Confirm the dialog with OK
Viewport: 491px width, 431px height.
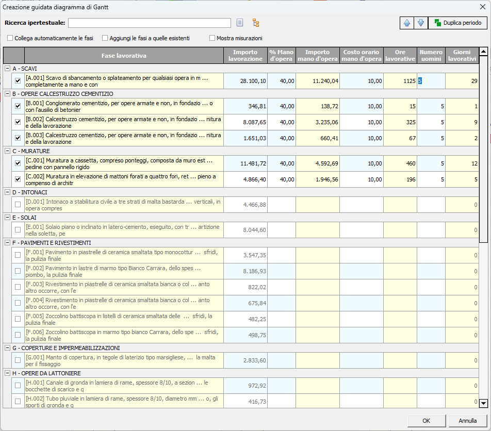(x=426, y=421)
